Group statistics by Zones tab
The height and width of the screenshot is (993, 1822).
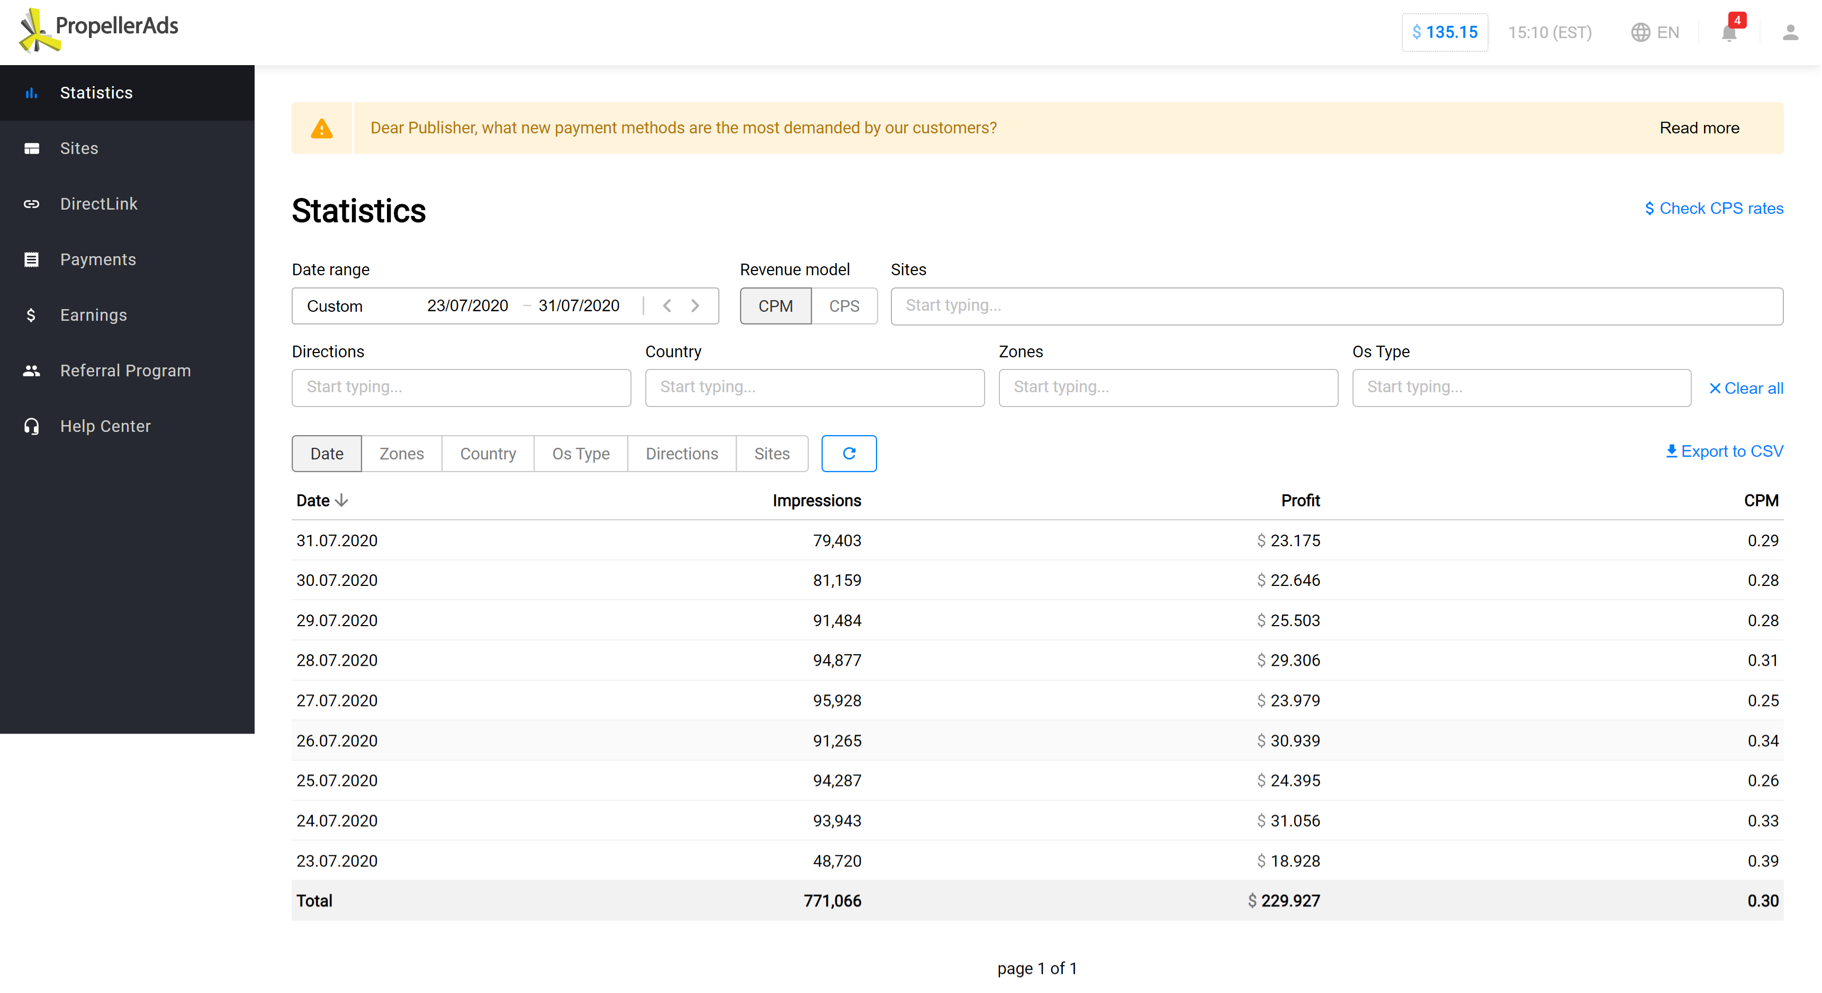[401, 454]
